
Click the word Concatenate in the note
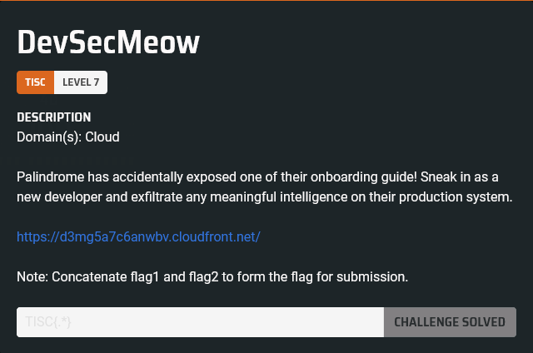[88, 276]
